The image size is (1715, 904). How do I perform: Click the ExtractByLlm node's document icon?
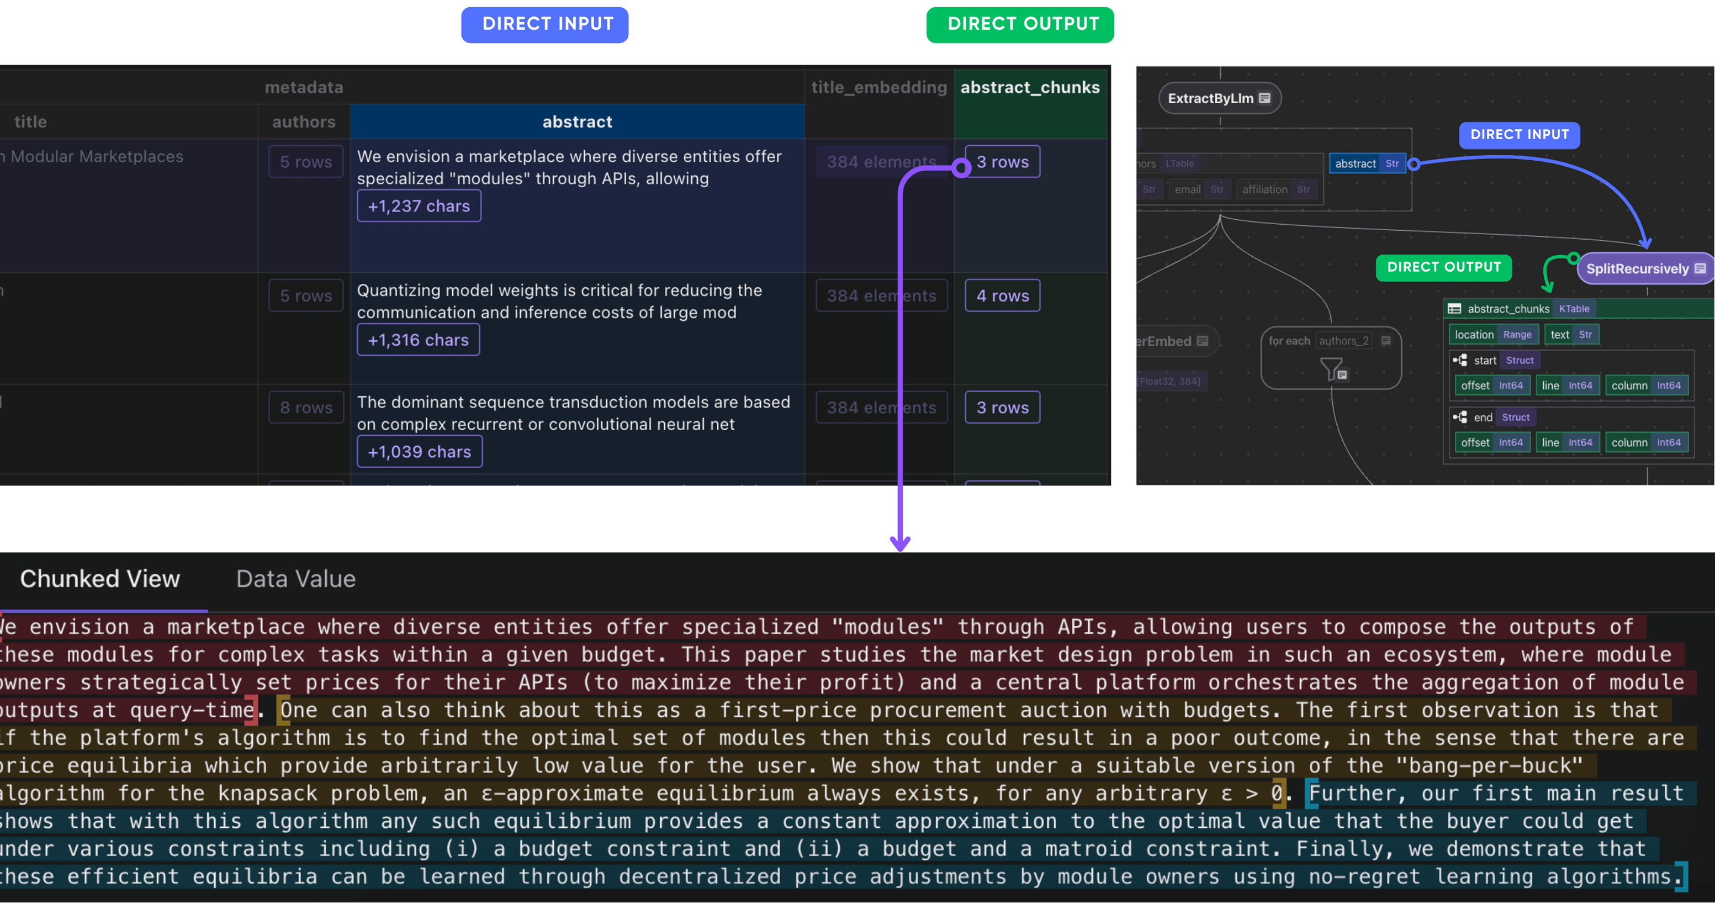tap(1264, 98)
